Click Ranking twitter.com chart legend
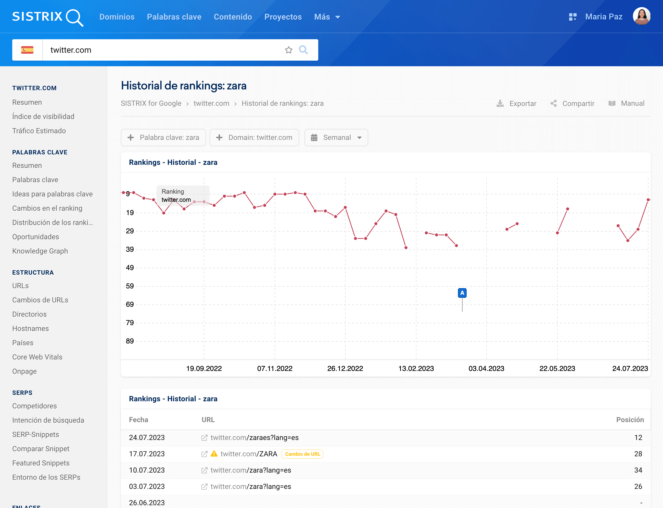The height and width of the screenshot is (508, 663). (x=183, y=195)
